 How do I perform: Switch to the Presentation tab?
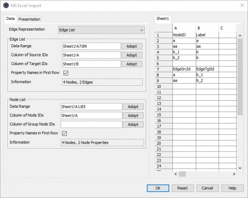29,19
